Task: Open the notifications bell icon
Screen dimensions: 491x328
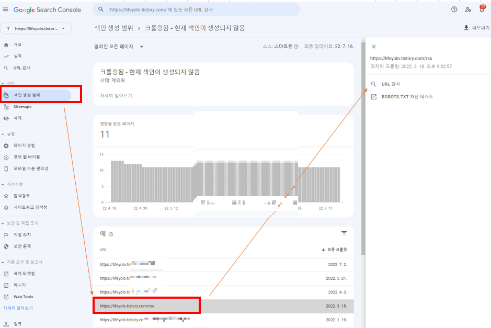Action: pyautogui.click(x=482, y=9)
